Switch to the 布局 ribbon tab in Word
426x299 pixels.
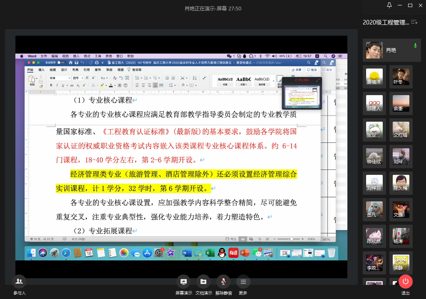coord(75,70)
